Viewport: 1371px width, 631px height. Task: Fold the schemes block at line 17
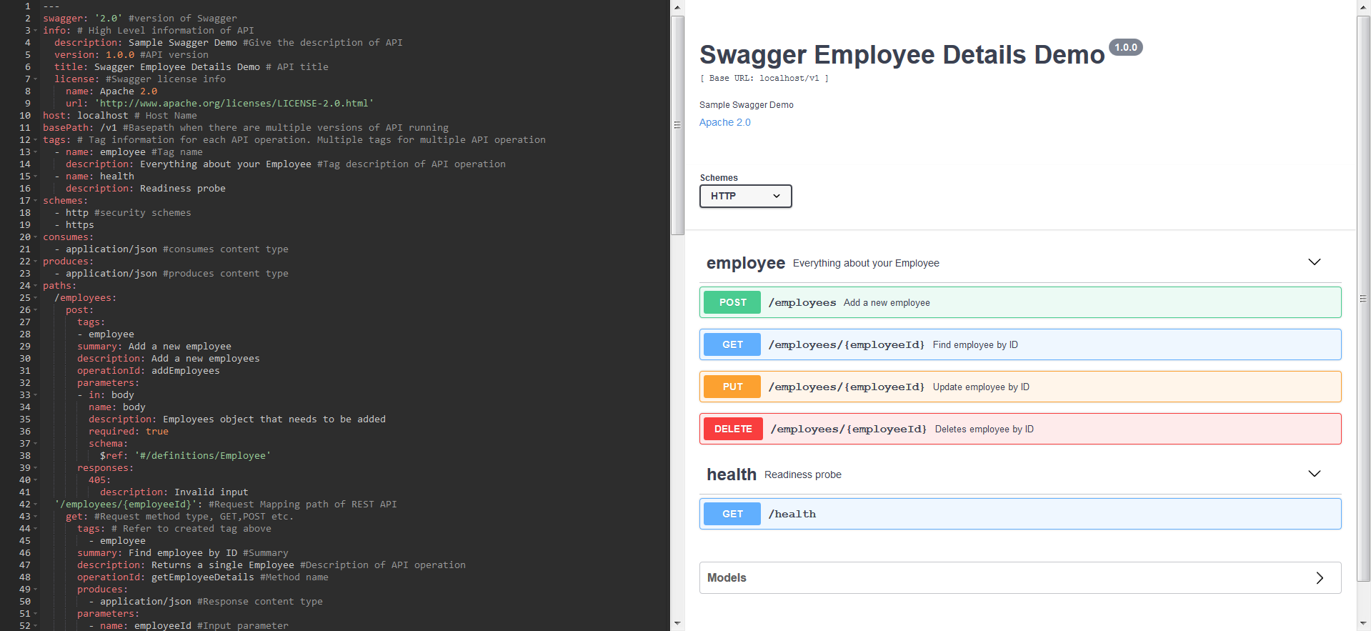pyautogui.click(x=36, y=201)
